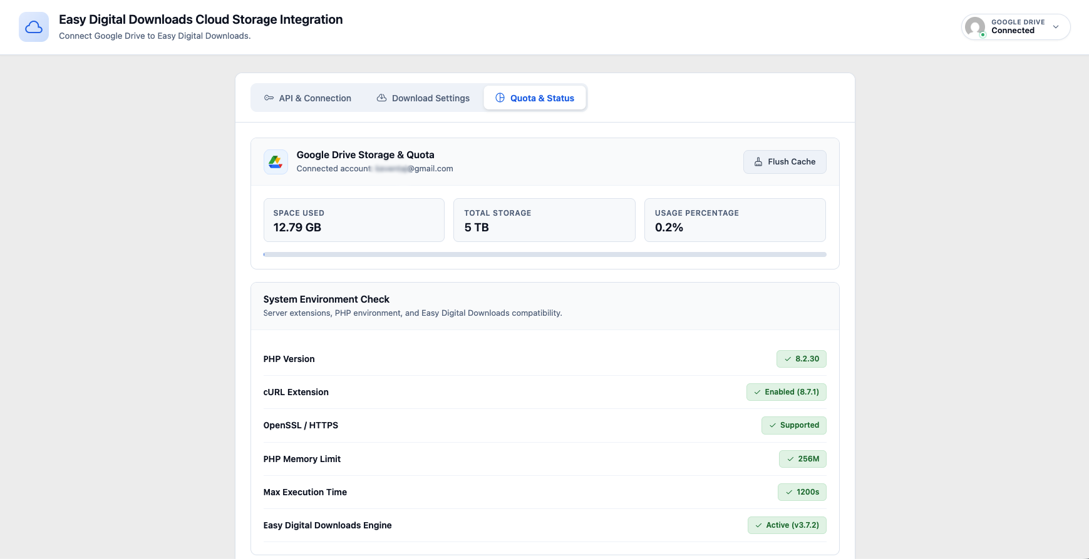Screen dimensions: 1089x559
Task: Select the Quota & Status tab
Action: (x=535, y=98)
